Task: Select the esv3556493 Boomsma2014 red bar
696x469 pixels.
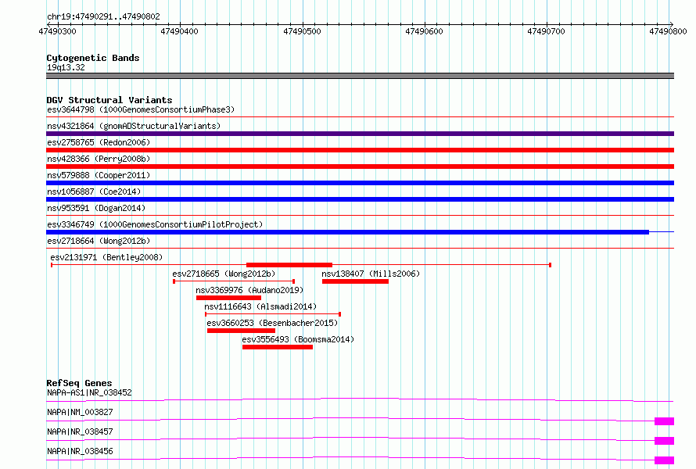Action: coord(278,347)
